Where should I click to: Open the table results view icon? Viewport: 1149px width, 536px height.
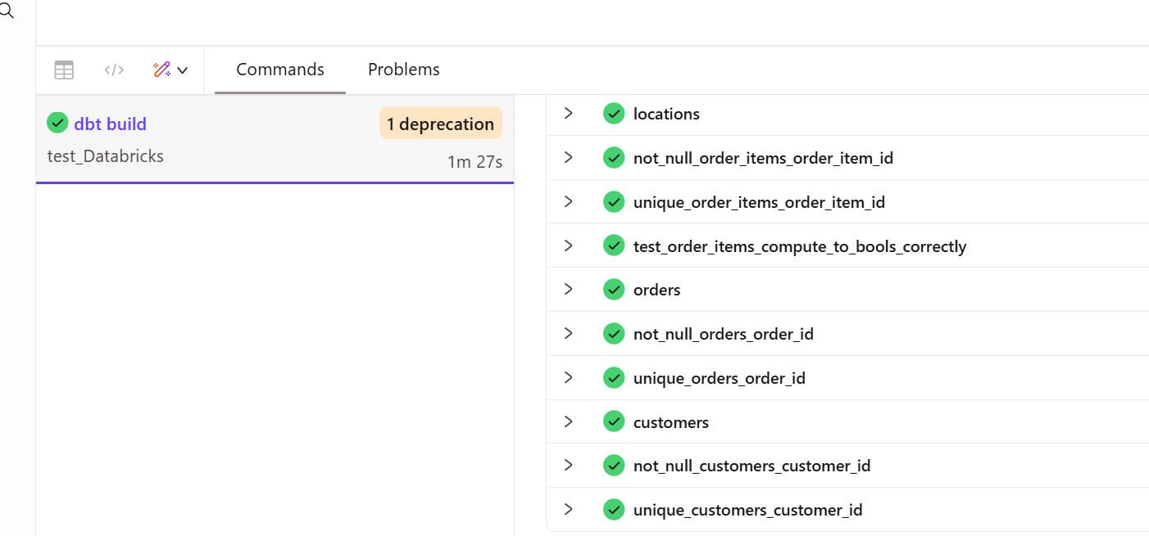pos(64,70)
